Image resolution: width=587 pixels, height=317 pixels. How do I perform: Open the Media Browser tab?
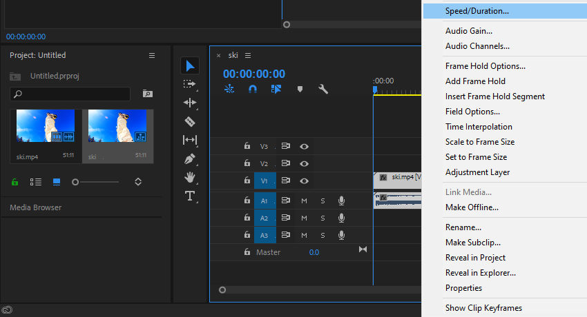(x=35, y=207)
